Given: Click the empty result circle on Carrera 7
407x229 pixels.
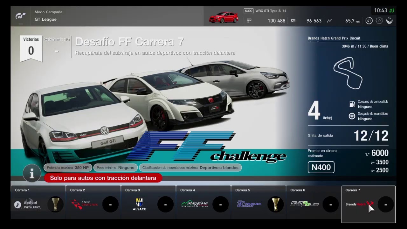Looking at the screenshot, I should (386, 204).
